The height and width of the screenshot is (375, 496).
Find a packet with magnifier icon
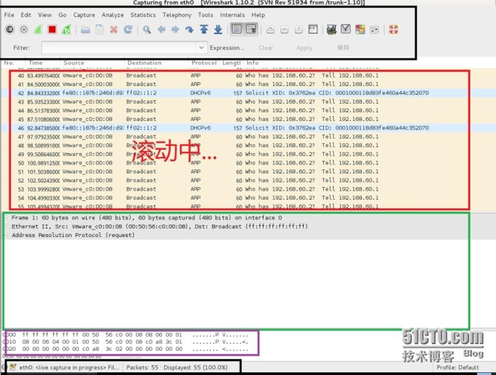147,29
